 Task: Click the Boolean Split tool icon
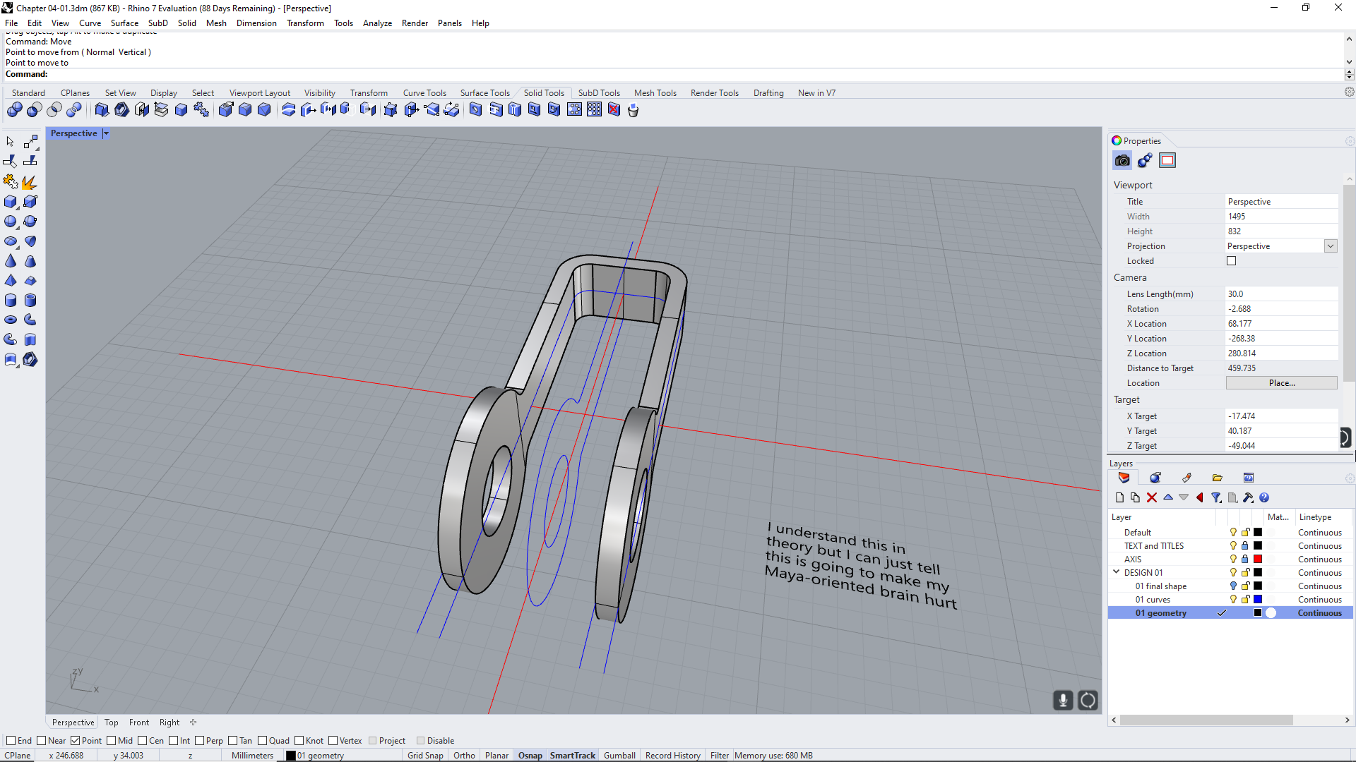(73, 109)
